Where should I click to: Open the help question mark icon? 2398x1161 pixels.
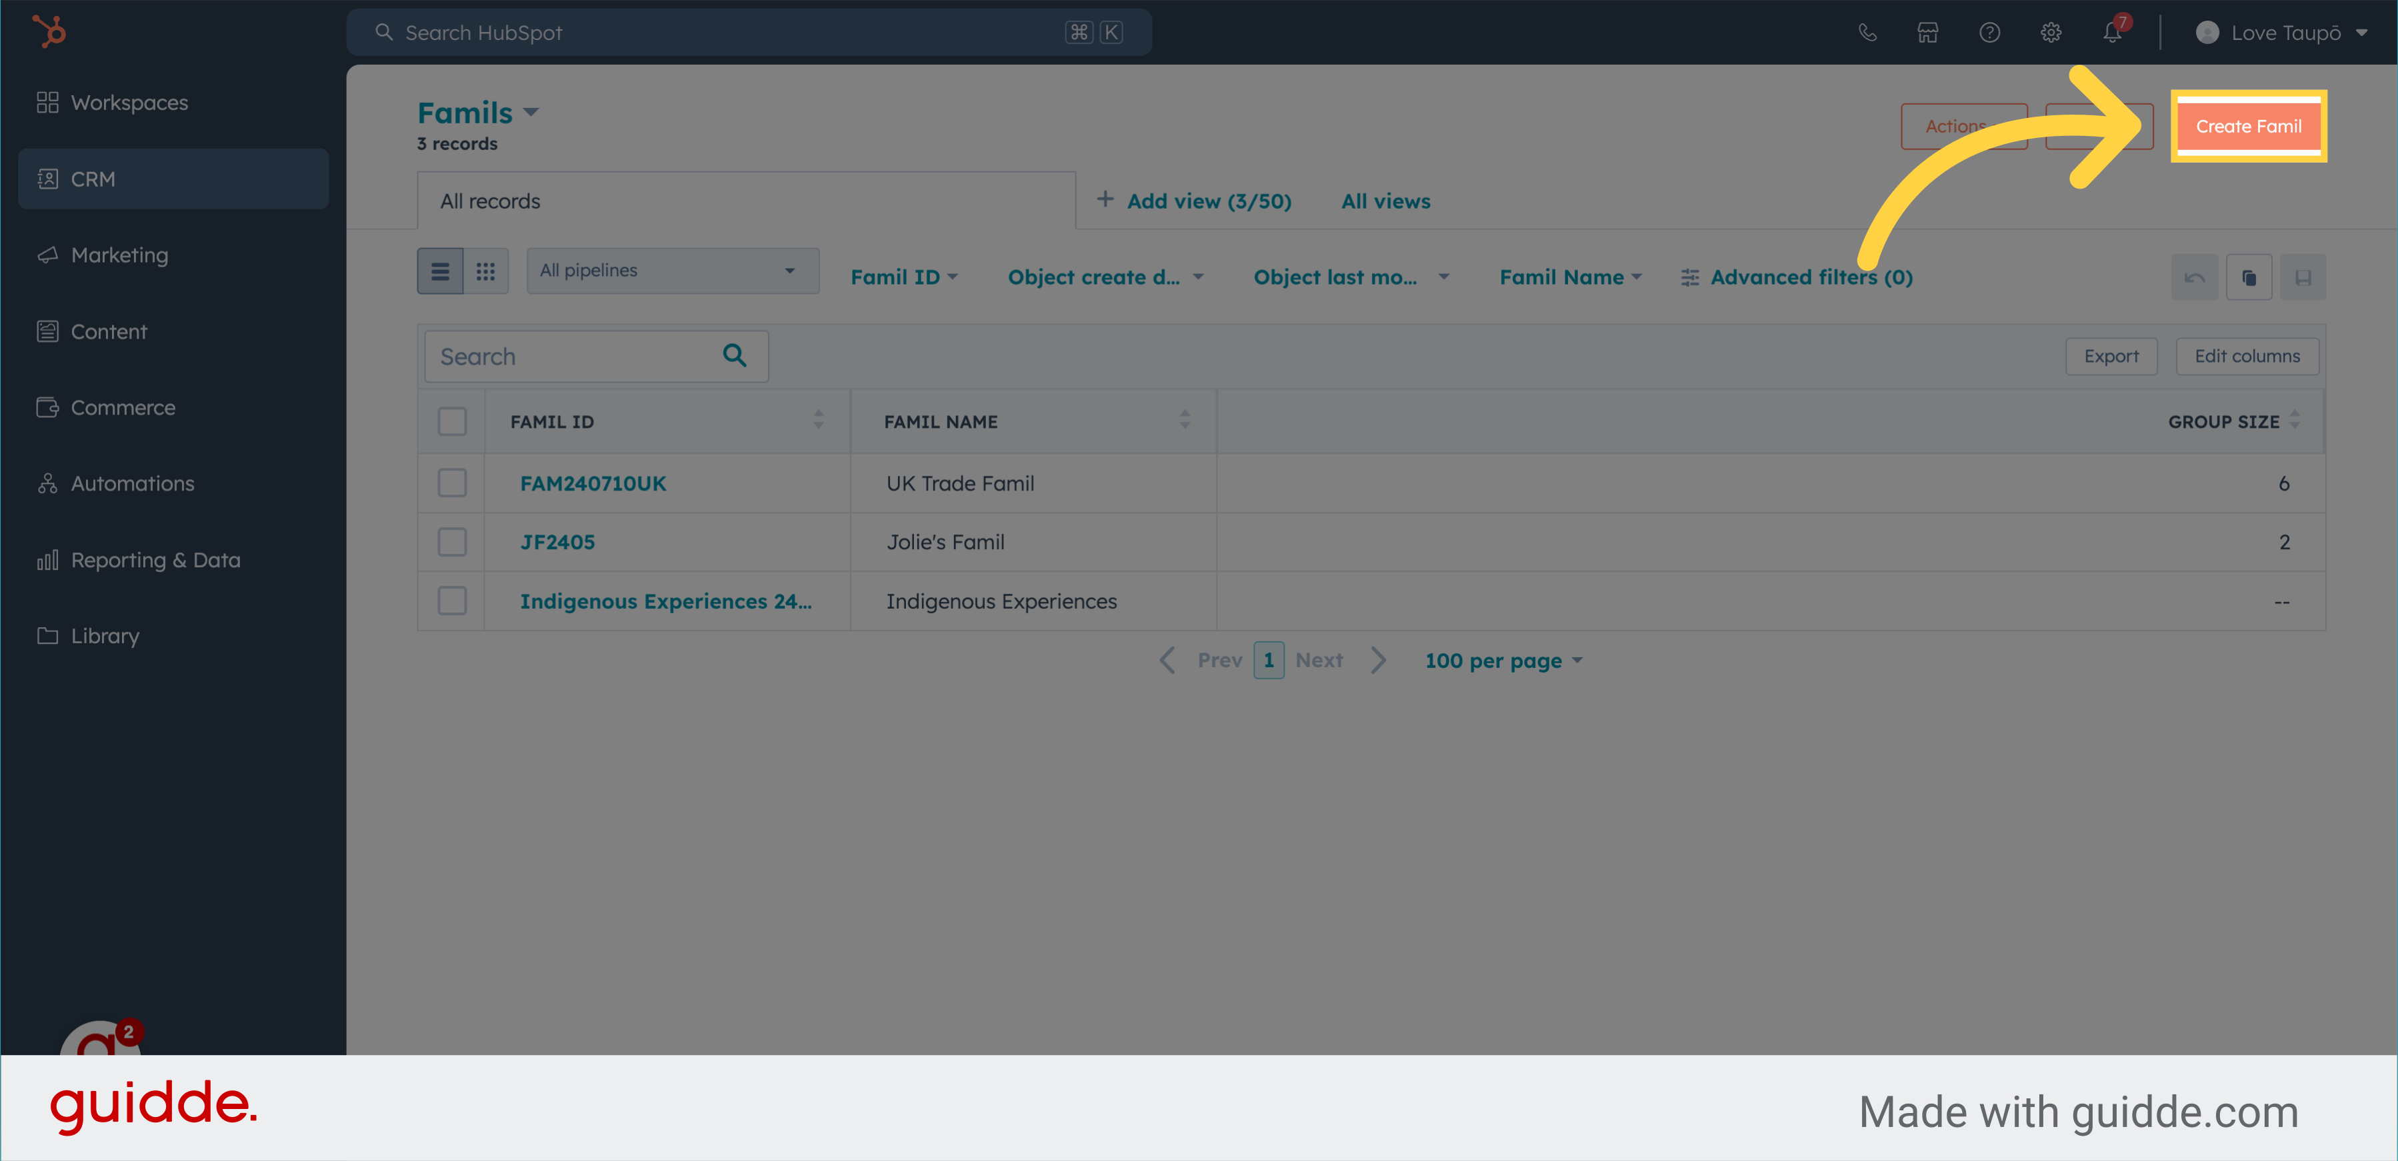(x=1989, y=33)
